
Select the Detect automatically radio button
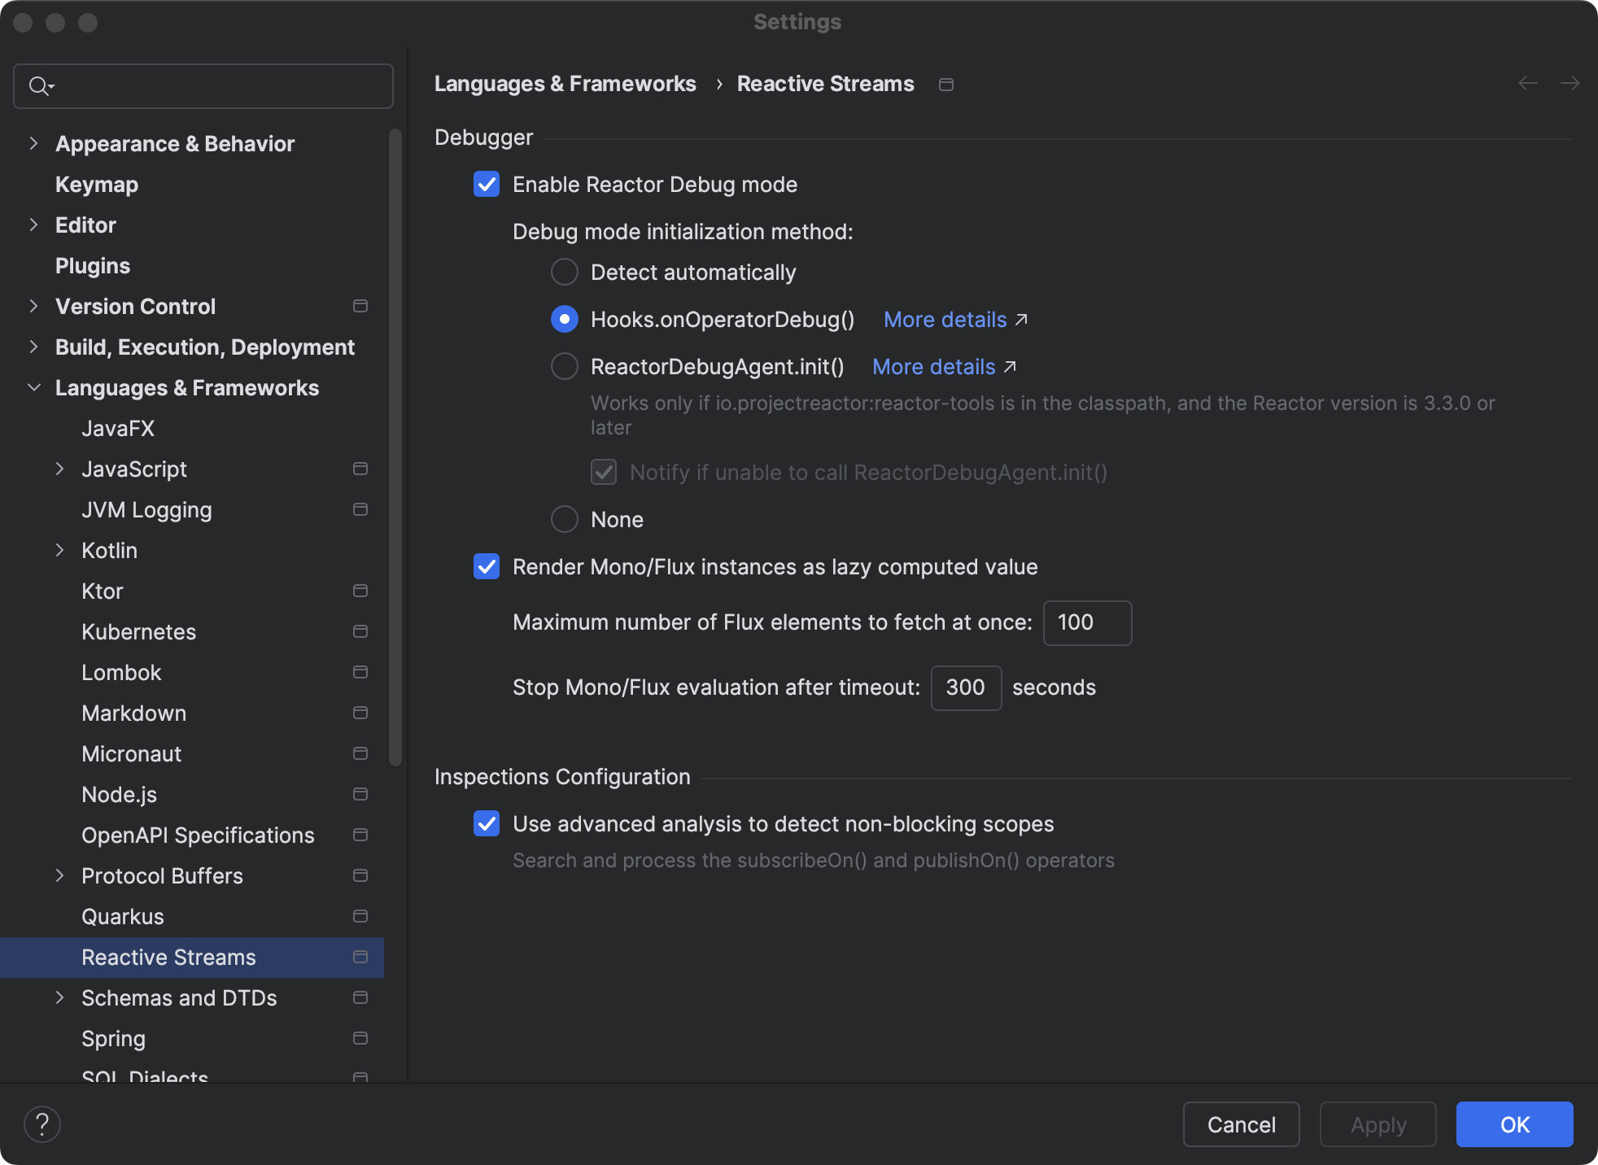coord(565,273)
